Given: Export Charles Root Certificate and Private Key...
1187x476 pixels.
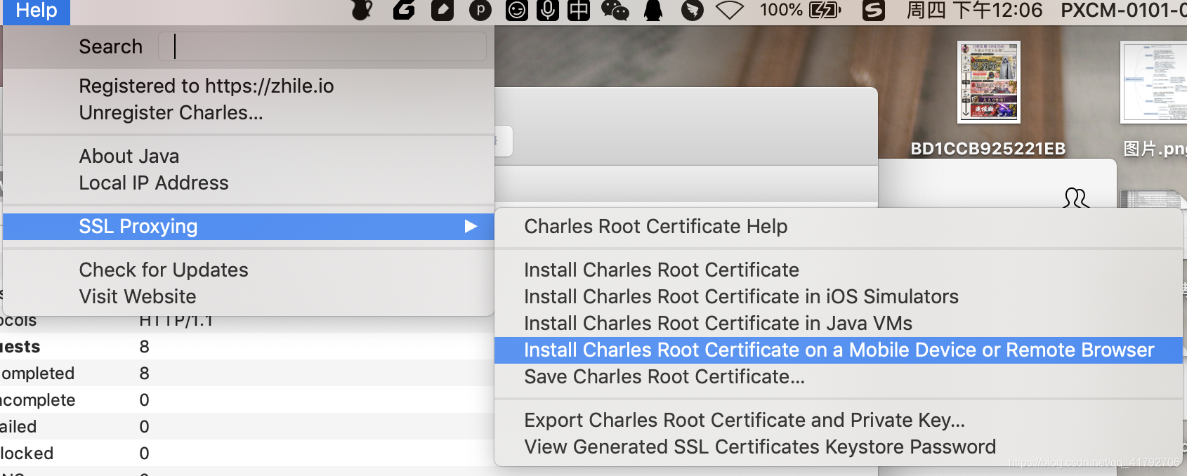Looking at the screenshot, I should click(745, 420).
